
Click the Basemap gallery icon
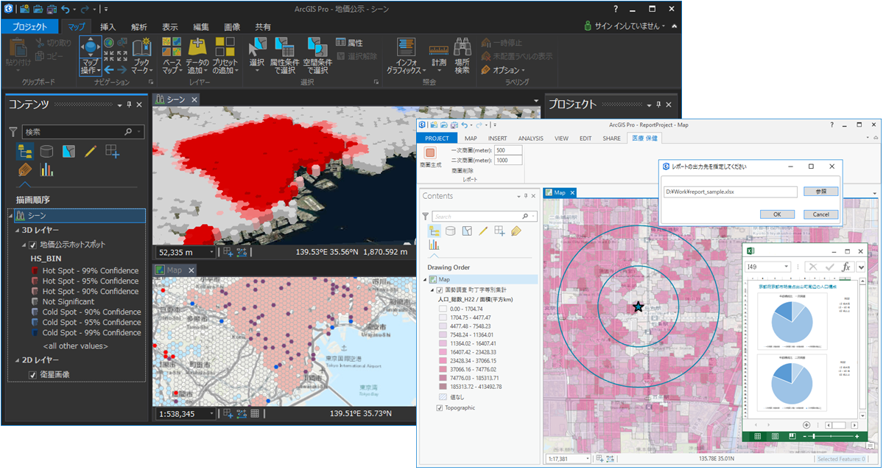pos(172,48)
